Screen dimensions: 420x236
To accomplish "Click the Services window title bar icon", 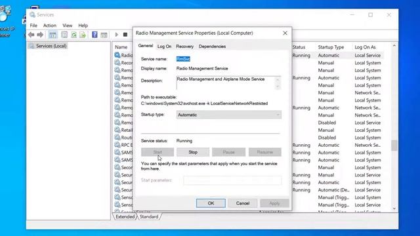I will [32, 14].
